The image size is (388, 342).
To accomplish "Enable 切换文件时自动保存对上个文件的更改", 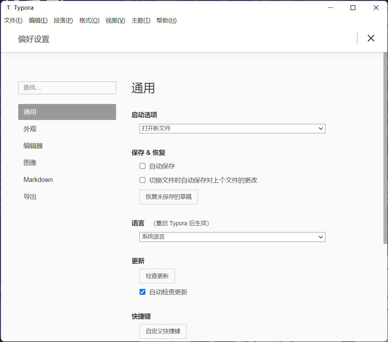I will point(142,180).
